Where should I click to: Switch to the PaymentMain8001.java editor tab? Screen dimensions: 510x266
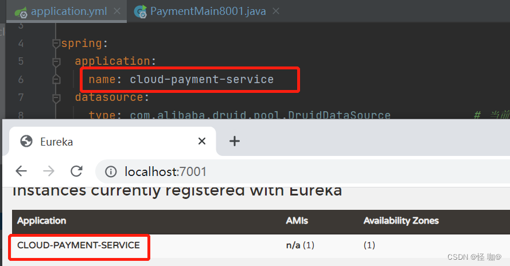(x=208, y=11)
